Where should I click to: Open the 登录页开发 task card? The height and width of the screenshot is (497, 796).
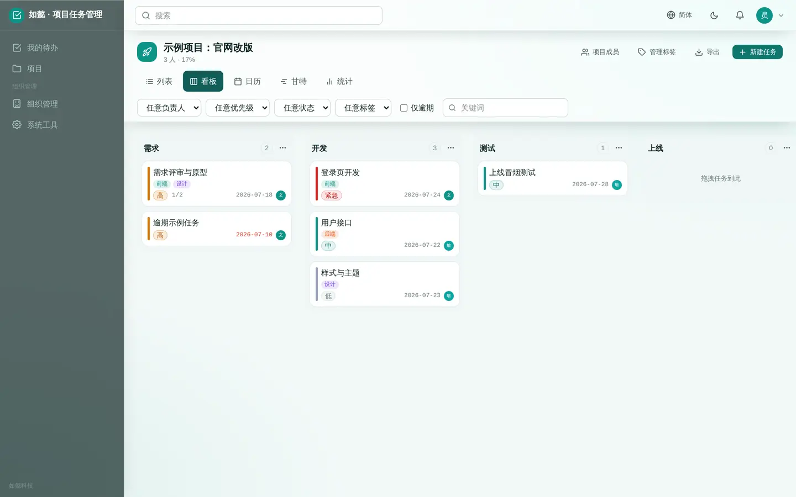385,184
